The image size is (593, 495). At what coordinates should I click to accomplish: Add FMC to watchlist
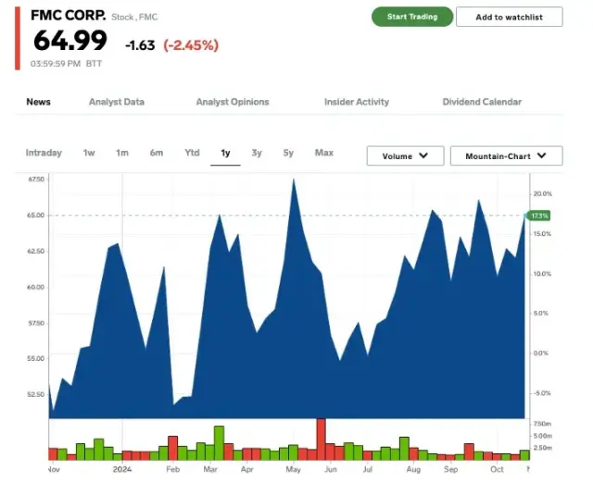click(x=511, y=17)
